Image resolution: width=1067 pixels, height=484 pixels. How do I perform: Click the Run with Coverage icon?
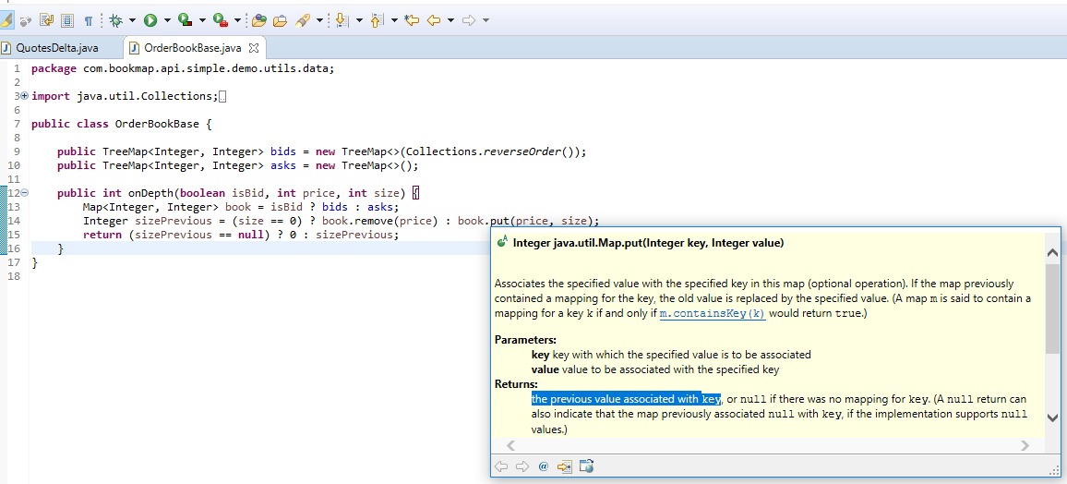coord(185,19)
